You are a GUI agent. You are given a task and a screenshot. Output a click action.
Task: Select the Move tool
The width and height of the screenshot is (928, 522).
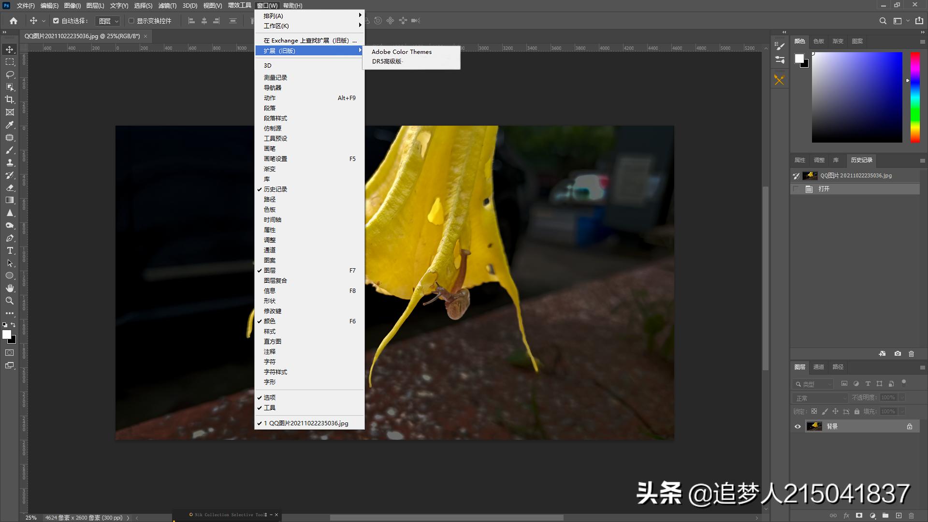point(10,49)
